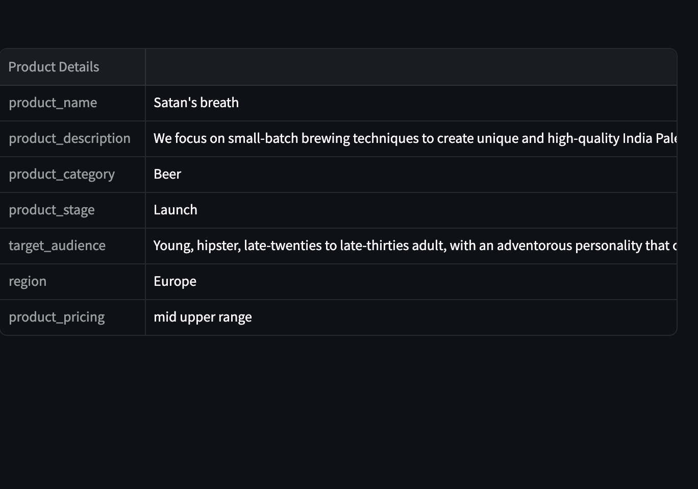Click the word late-thirties in target audience
The width and height of the screenshot is (698, 489).
click(x=375, y=246)
